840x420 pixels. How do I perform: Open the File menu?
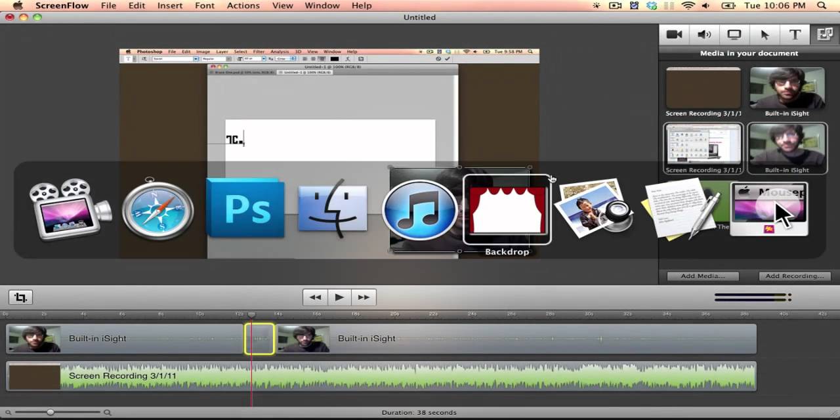pos(108,5)
